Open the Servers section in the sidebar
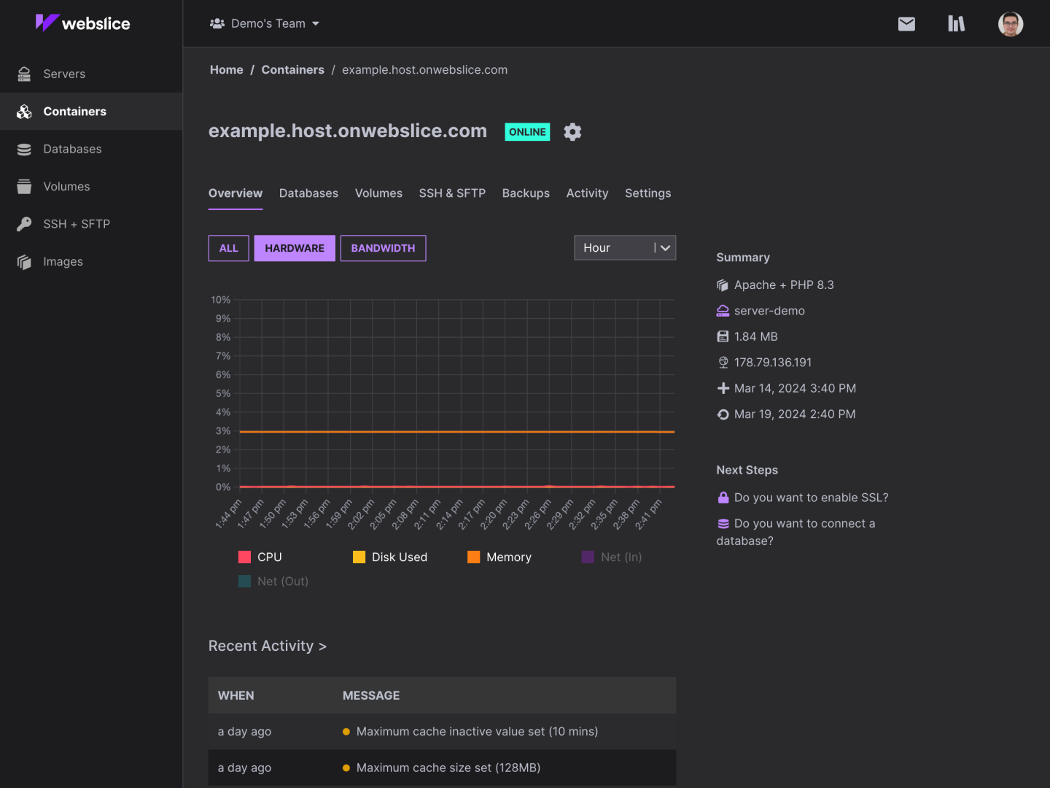 (64, 74)
